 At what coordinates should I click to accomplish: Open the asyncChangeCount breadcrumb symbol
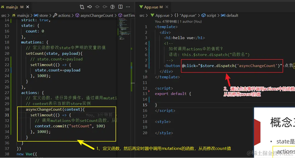tap(97, 15)
